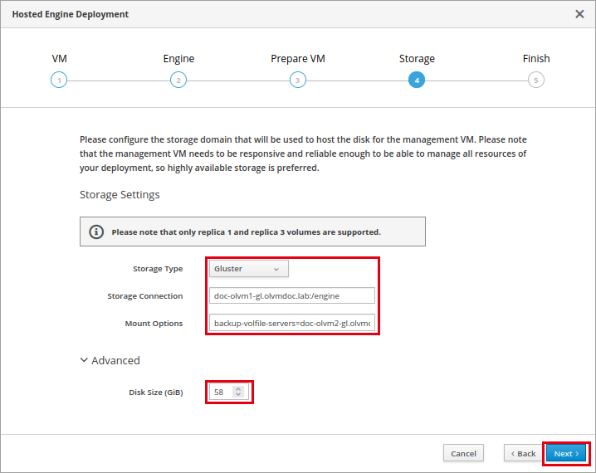Open the Storage Type dropdown showing Gluster

click(x=248, y=269)
